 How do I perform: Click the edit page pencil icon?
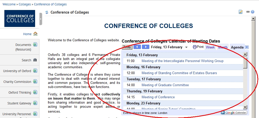241,12
